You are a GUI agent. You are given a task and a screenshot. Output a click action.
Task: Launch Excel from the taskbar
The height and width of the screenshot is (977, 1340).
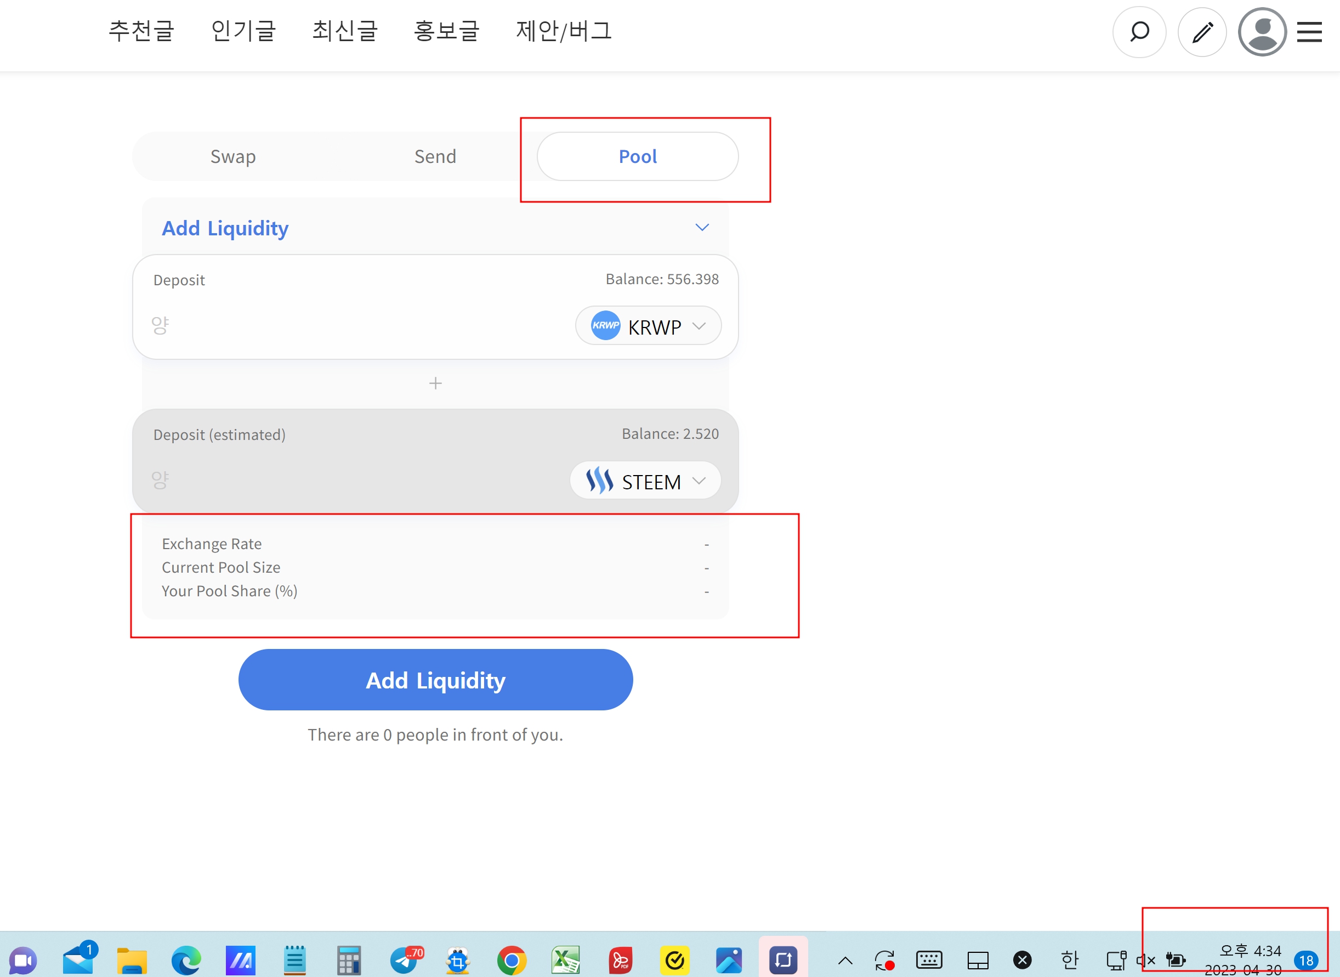pos(565,961)
